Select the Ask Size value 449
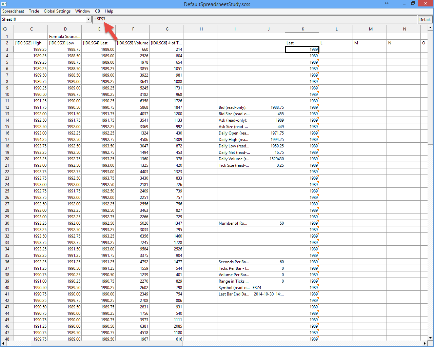Screen dimensions: 434x347 268,127
